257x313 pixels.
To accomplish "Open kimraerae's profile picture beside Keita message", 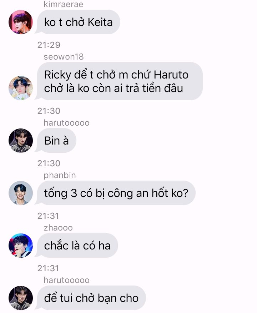I will pos(21,22).
